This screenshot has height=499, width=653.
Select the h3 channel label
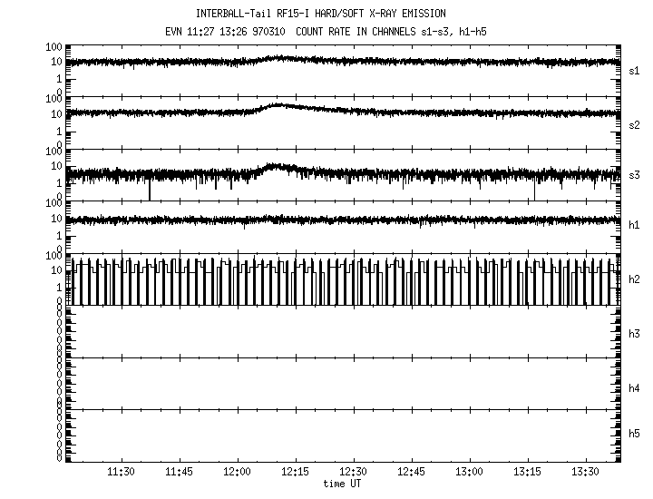(x=634, y=335)
